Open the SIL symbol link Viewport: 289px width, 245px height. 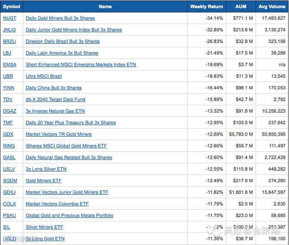click(6, 227)
